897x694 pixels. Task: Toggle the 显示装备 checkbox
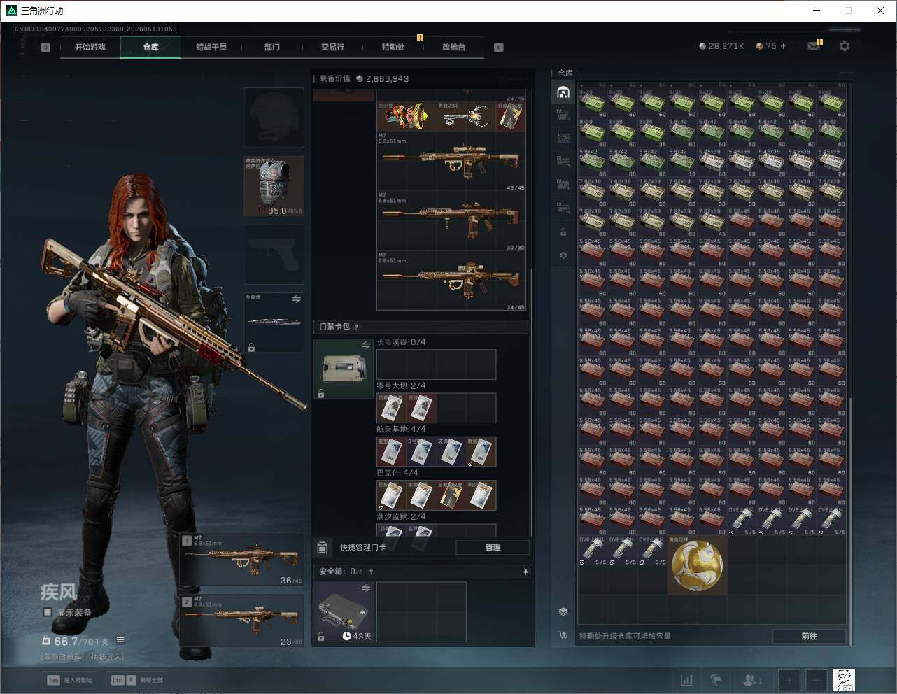pyautogui.click(x=48, y=612)
